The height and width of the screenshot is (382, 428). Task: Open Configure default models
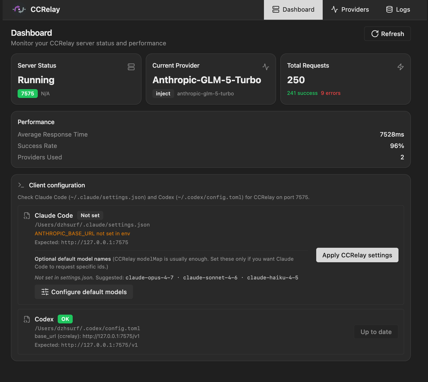(84, 292)
